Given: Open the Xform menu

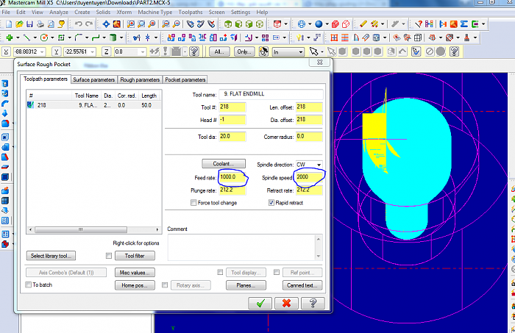Looking at the screenshot, I should point(124,12).
